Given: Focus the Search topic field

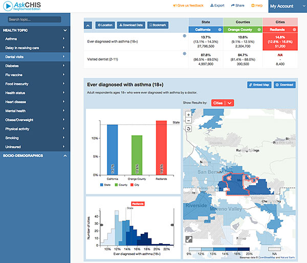Looking at the screenshot, I should pyautogui.click(x=34, y=19).
